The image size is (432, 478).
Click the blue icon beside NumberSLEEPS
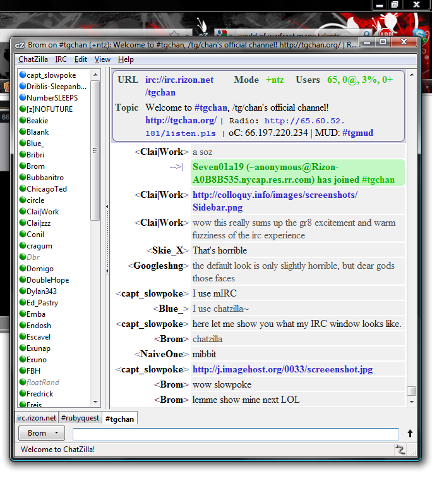[22, 98]
